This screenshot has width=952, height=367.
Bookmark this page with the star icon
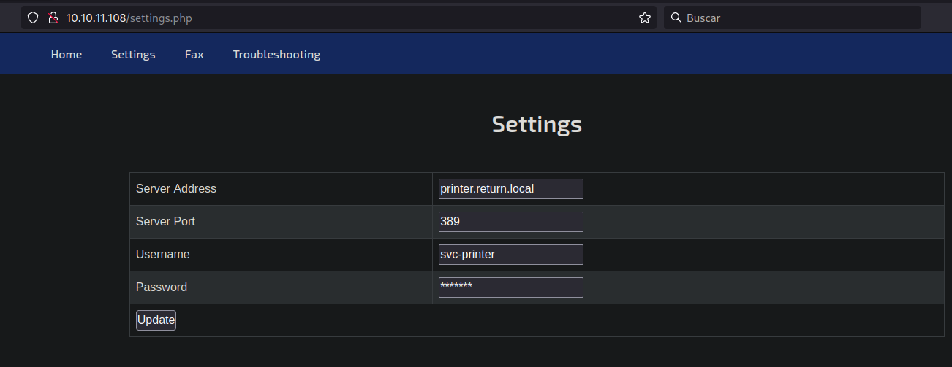[644, 18]
